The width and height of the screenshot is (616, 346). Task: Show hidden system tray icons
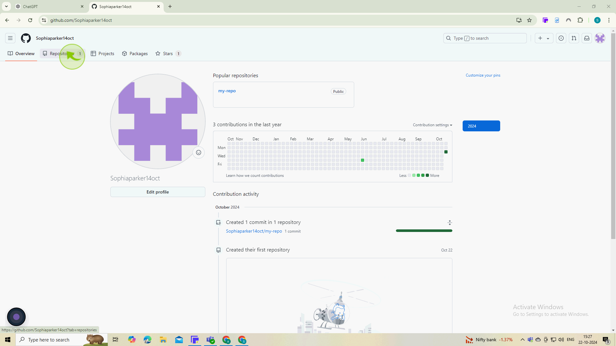pyautogui.click(x=522, y=340)
